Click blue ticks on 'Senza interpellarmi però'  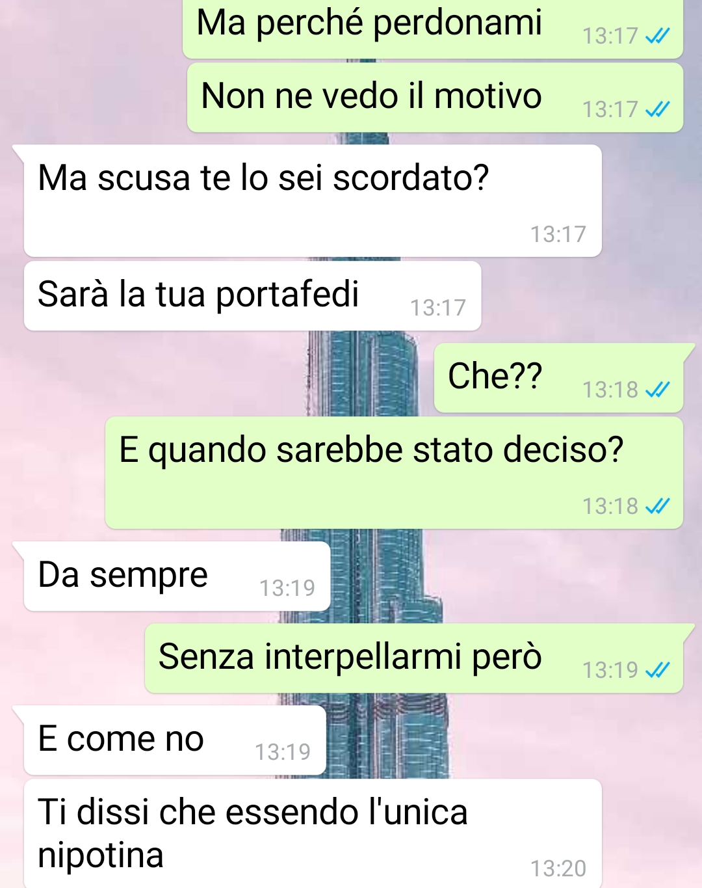(x=657, y=670)
